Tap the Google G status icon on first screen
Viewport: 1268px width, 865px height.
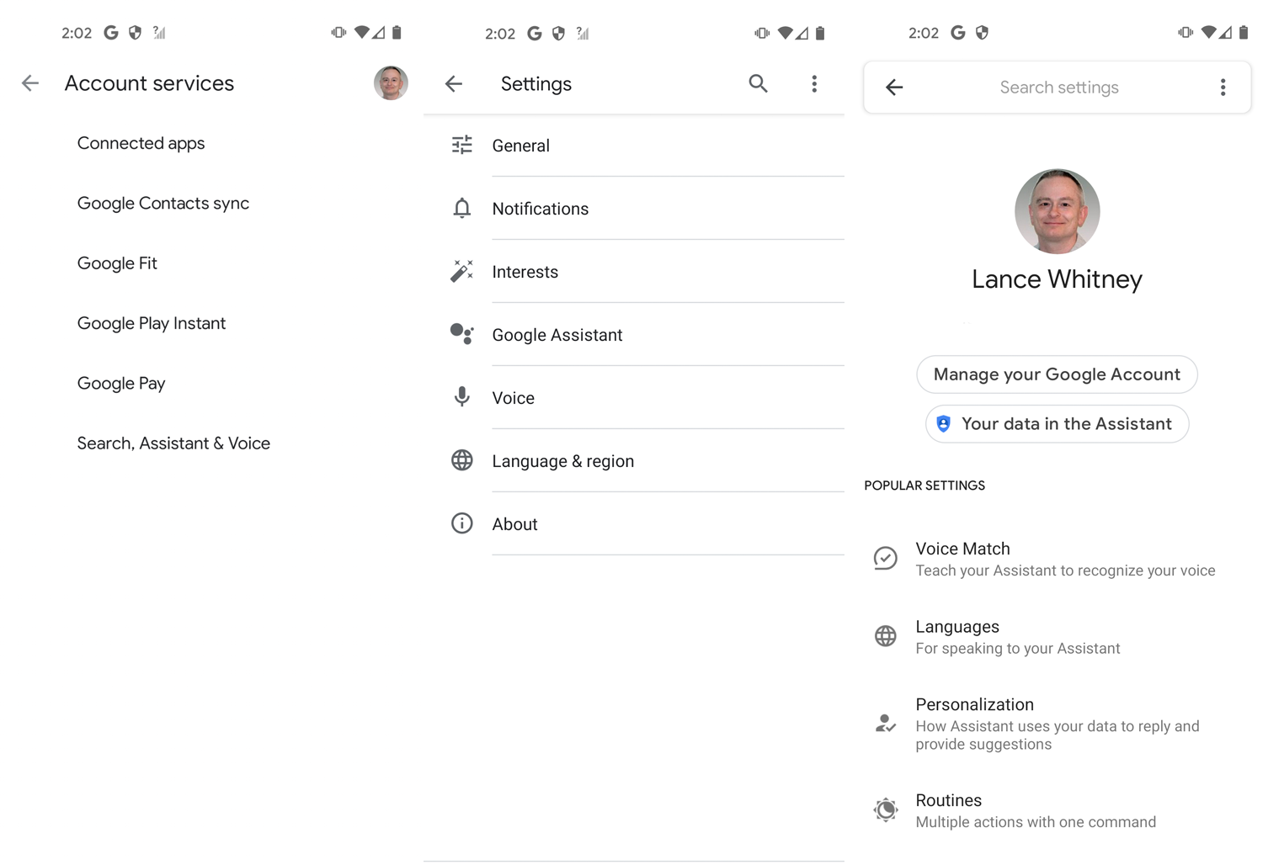111,33
